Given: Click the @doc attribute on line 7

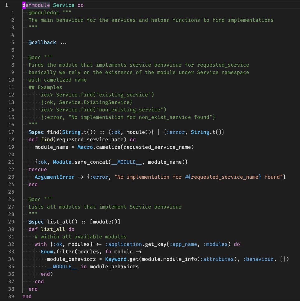Looking at the screenshot, I should tap(35, 57).
